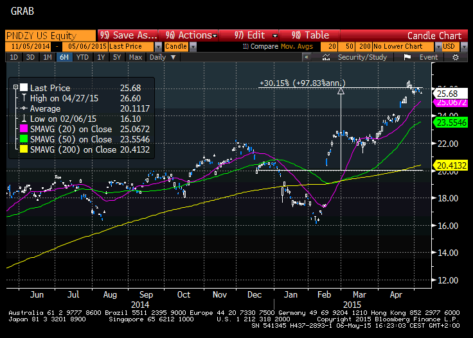
Task: Open the 96) Actions menu
Action: click(x=191, y=35)
